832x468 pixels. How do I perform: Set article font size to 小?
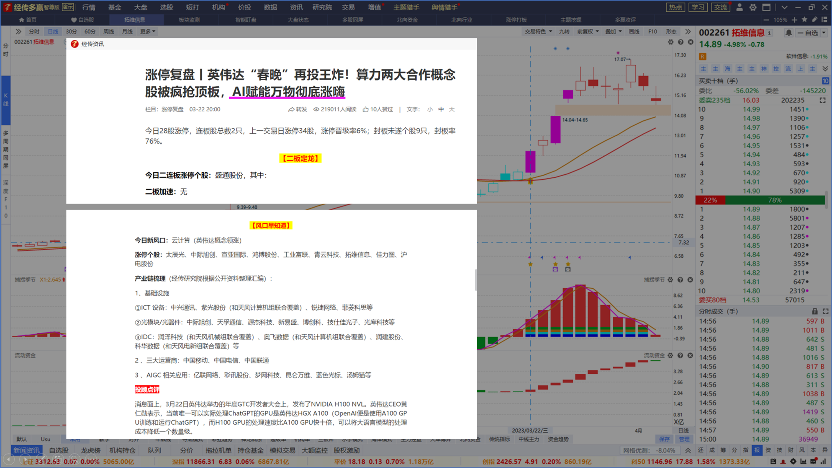coord(430,109)
